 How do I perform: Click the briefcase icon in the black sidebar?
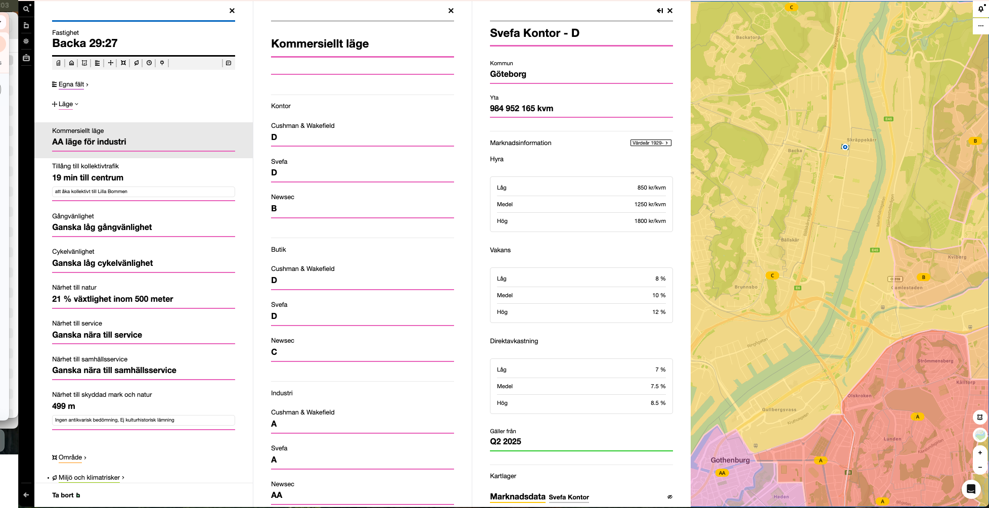[x=26, y=58]
